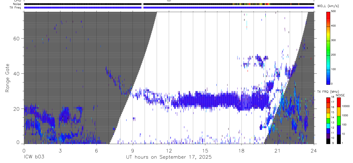This screenshot has height=163, width=353.
Task: Click the '60' range gate tick label
Action: coord(16,39)
